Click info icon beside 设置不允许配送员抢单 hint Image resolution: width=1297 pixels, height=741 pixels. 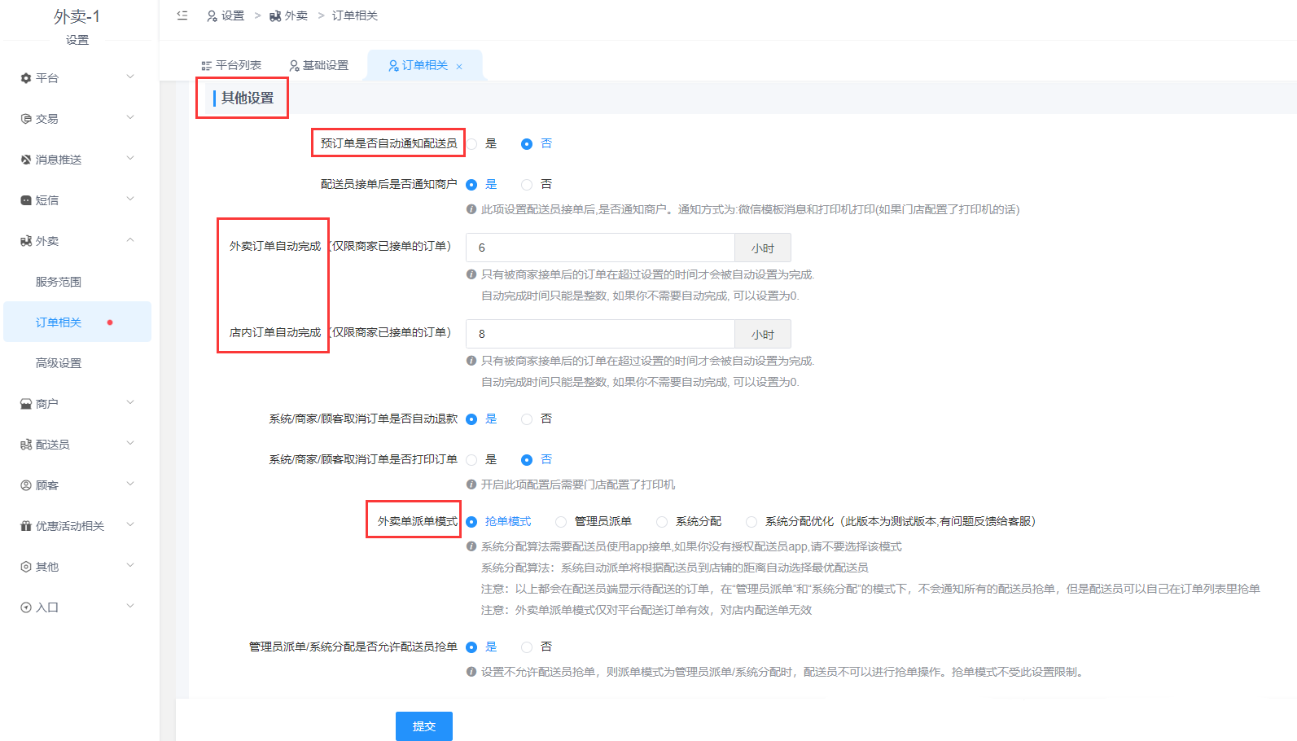[x=471, y=672]
